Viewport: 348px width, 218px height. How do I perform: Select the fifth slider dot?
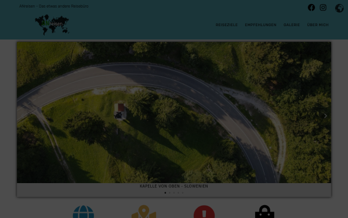click(x=183, y=193)
